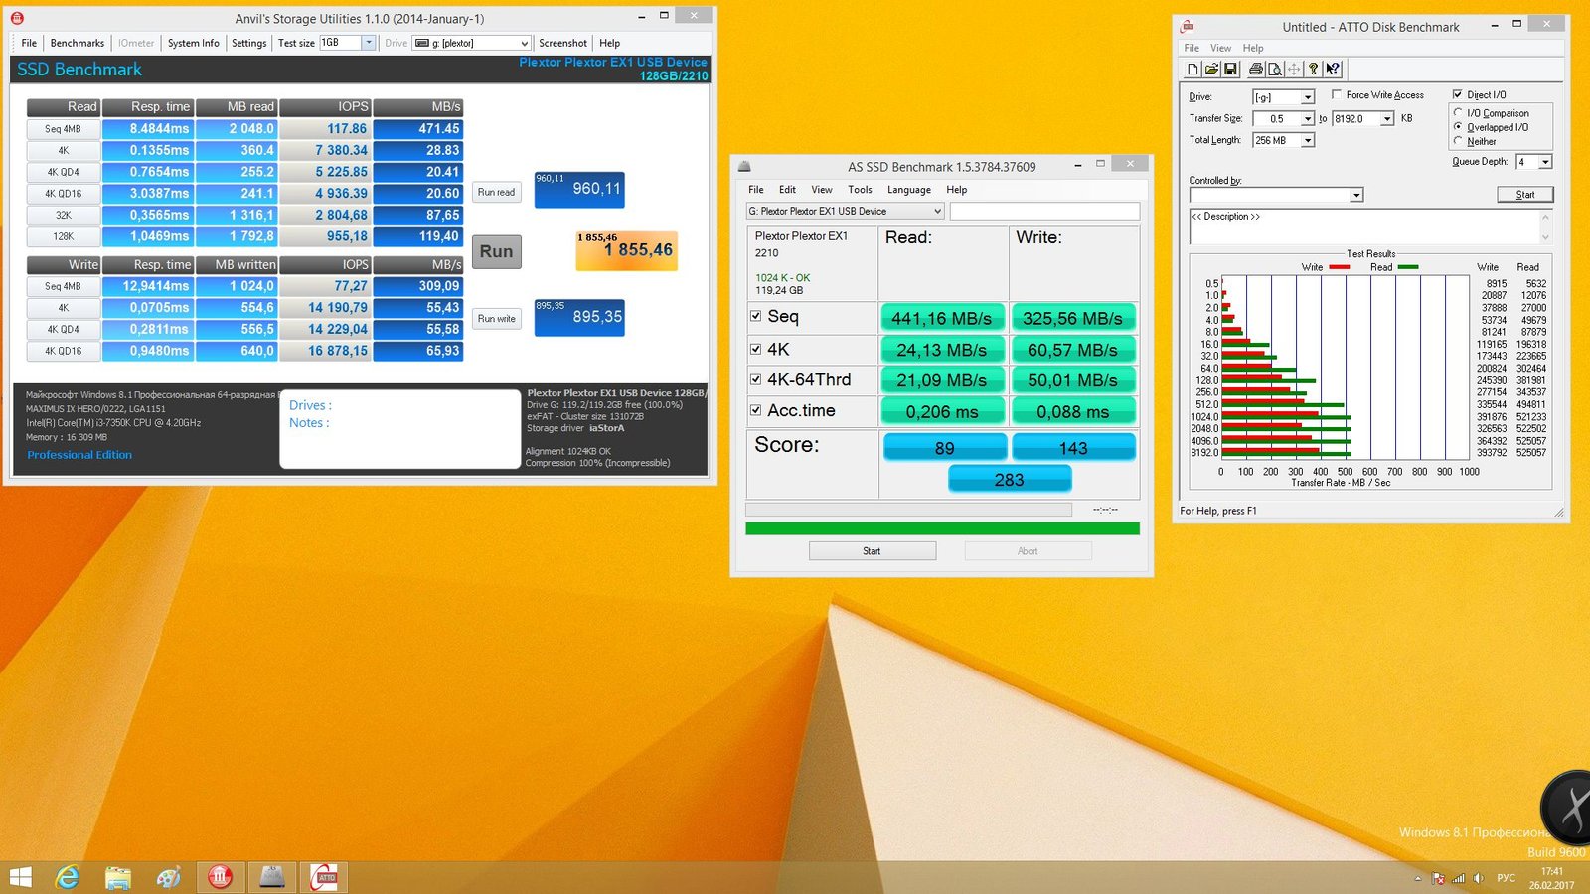
Task: Toggle the Acc.time checkbox in AS SSD
Action: (756, 410)
